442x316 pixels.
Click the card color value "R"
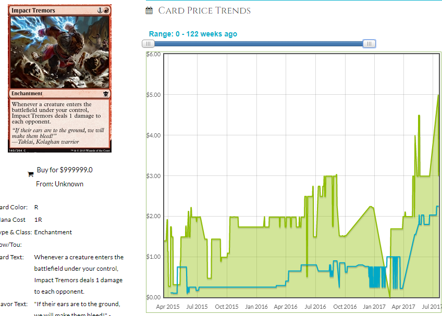(36, 207)
